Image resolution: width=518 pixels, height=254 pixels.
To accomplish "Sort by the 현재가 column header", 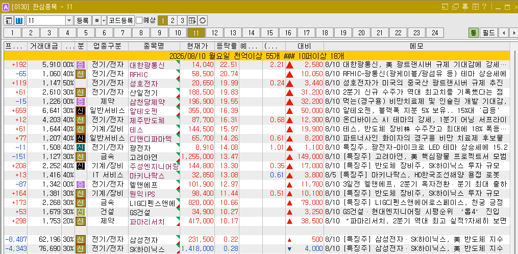I will tap(197, 46).
